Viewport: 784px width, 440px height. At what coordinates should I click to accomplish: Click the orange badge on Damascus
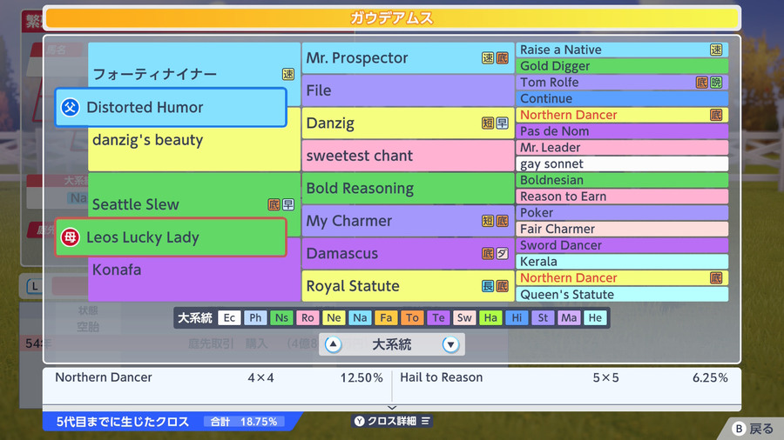(488, 253)
